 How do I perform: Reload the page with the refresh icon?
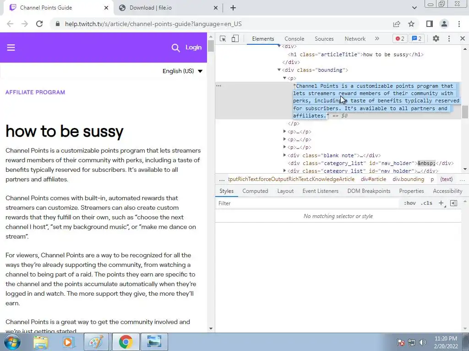pos(39,24)
